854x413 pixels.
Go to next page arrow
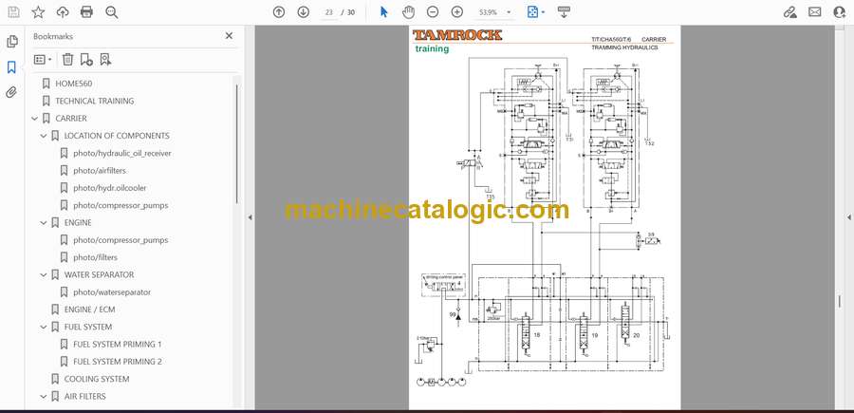click(x=304, y=12)
